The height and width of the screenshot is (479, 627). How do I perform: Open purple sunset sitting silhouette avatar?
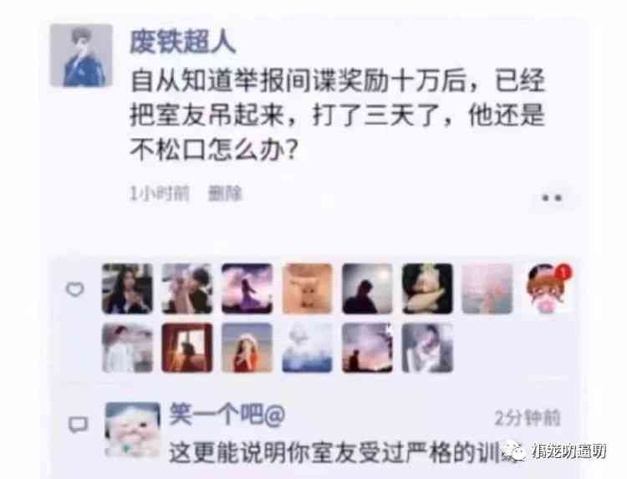367,348
